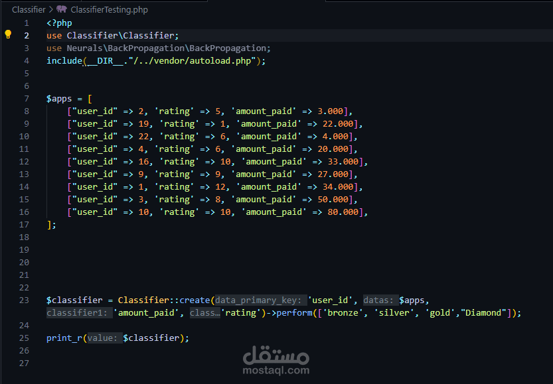This screenshot has width=553, height=384.
Task: Click the include autoload.php line
Action: tap(156, 61)
